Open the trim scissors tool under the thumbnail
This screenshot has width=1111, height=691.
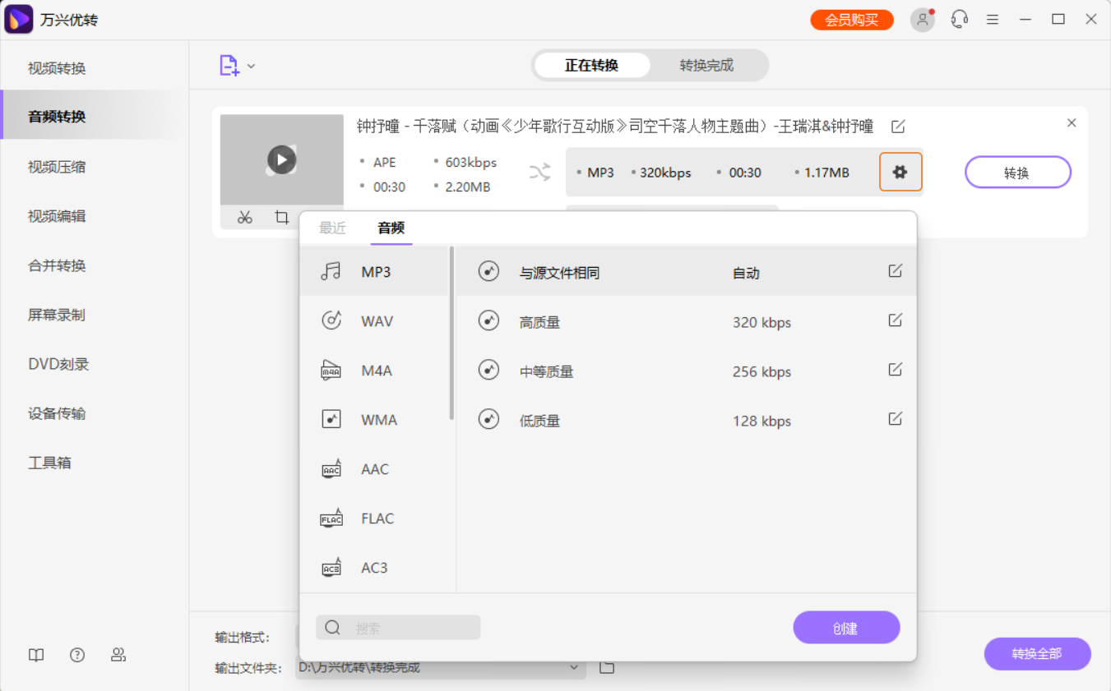[244, 217]
